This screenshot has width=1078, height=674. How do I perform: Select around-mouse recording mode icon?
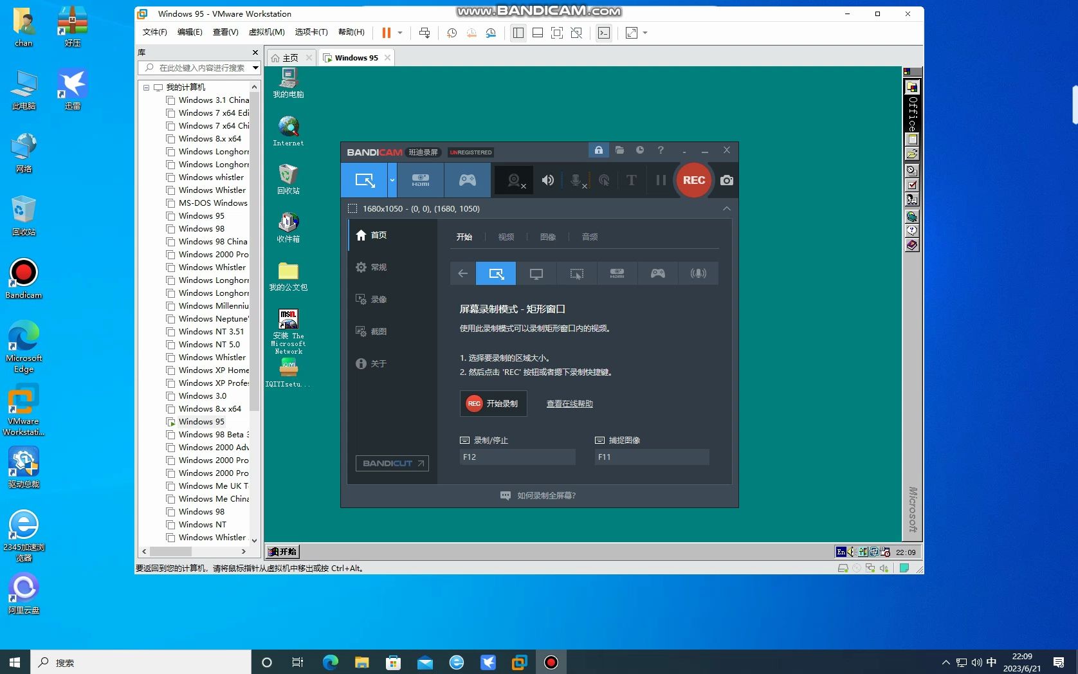576,273
